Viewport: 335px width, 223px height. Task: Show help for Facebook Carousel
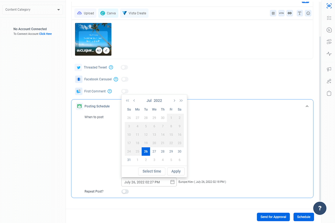pos(116,79)
